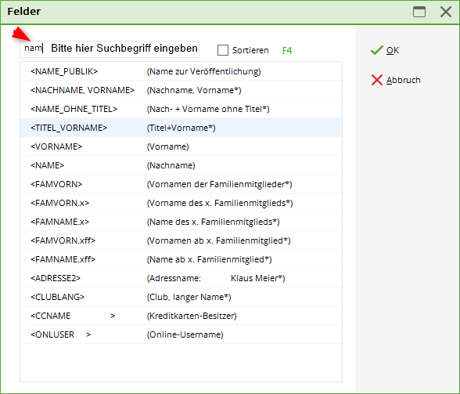Viewport: 460px width, 394px height.
Task: Click the green OK checkmark icon
Action: [377, 50]
